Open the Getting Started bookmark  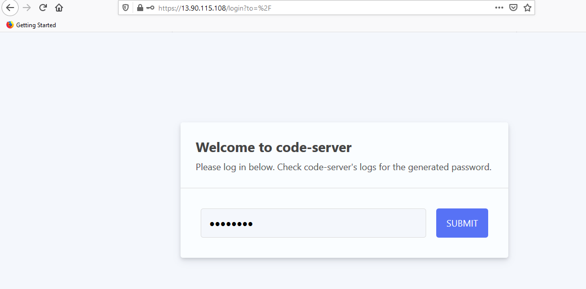click(31, 25)
